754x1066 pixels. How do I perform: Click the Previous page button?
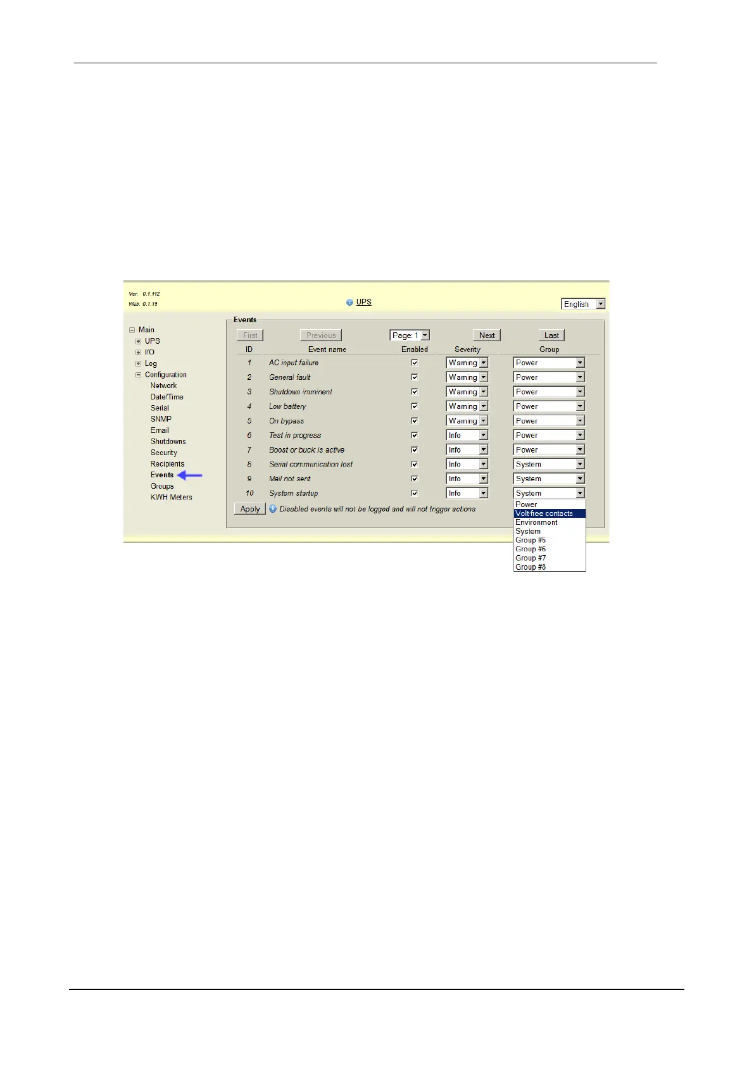click(x=321, y=335)
